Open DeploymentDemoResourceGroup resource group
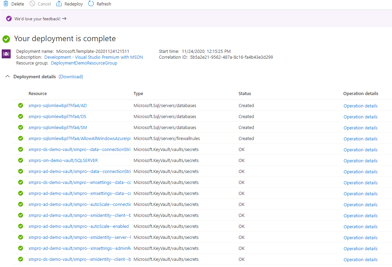392x267 pixels. 84,63
